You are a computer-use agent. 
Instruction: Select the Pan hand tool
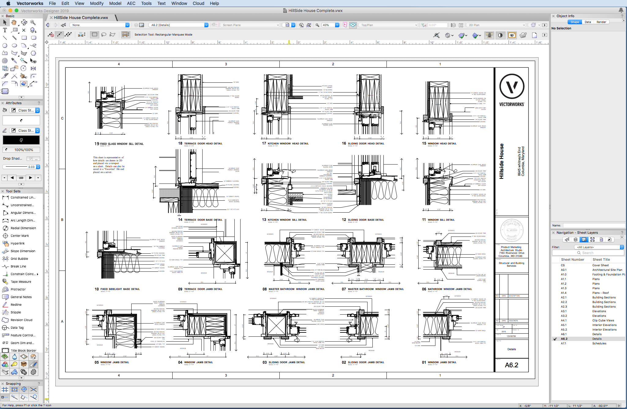coord(14,22)
